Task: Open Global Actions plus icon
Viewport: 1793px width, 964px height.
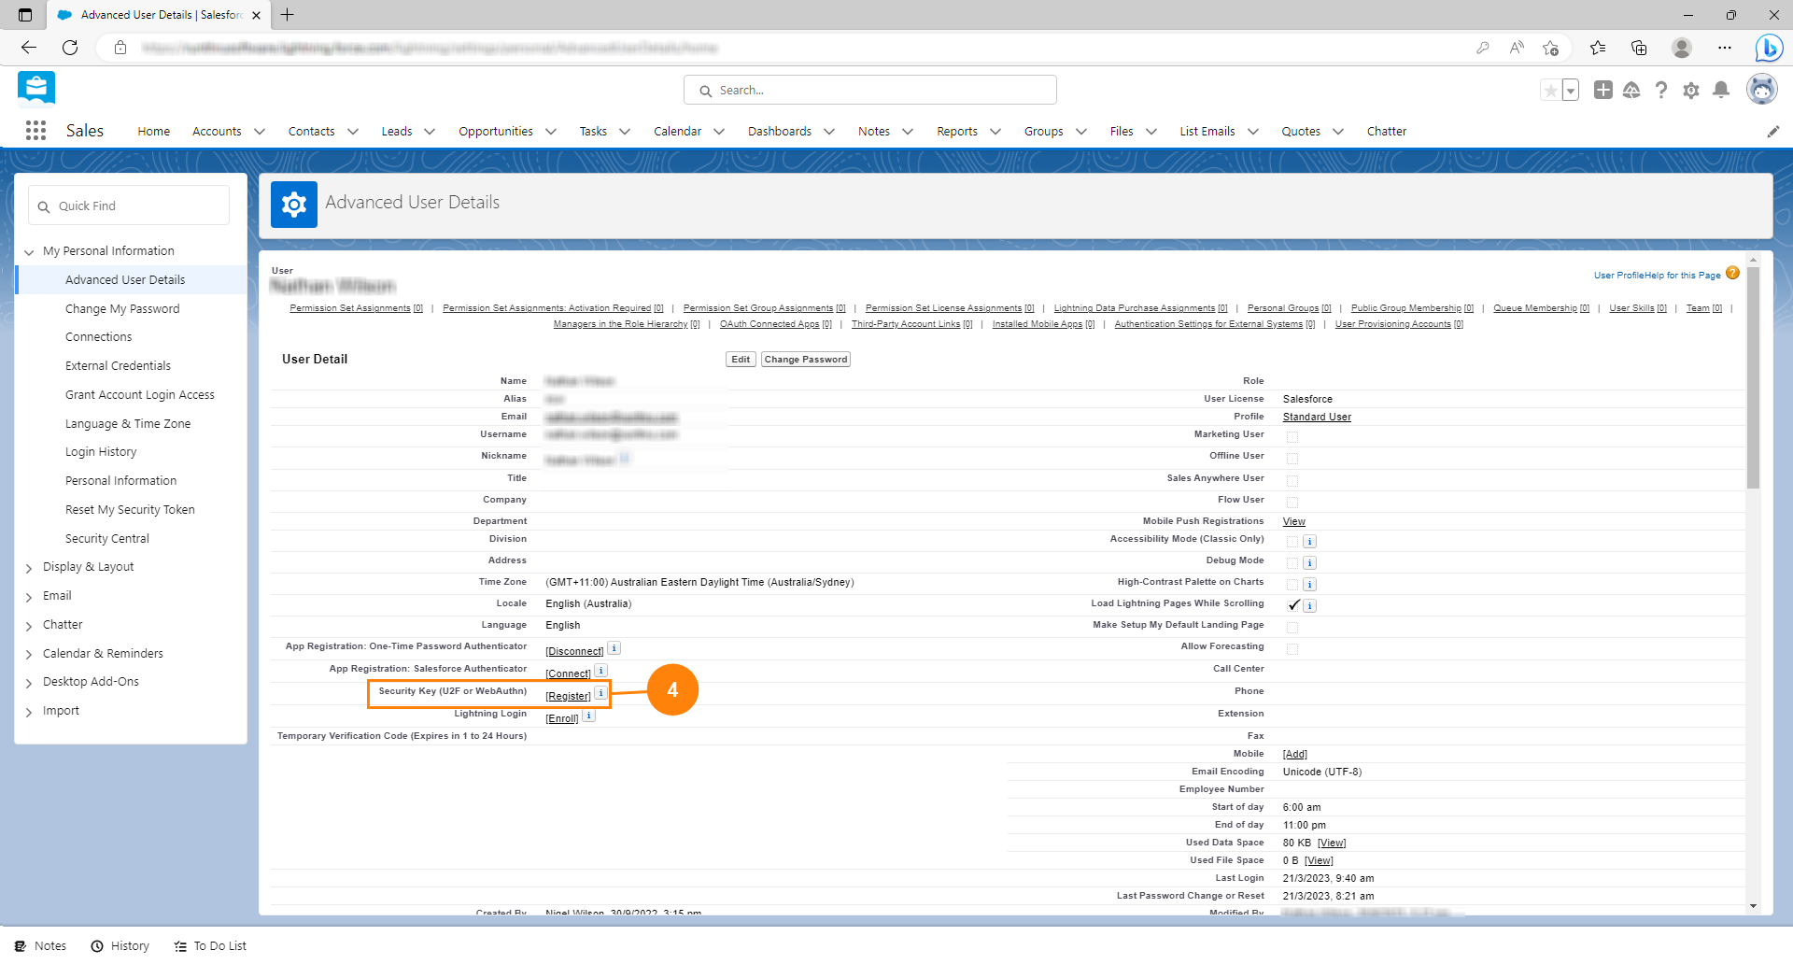Action: point(1602,91)
